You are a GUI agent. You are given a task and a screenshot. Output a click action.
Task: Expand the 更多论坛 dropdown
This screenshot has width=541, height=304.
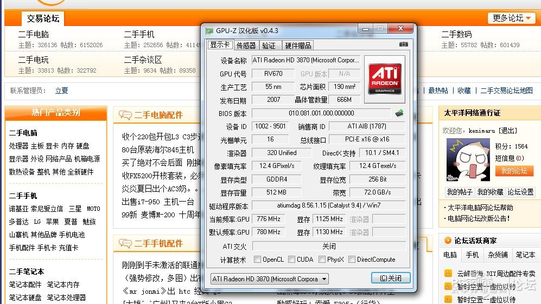coord(511,18)
